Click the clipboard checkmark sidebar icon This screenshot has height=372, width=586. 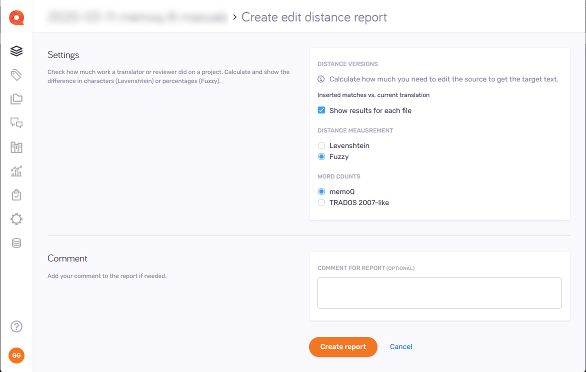pos(16,195)
